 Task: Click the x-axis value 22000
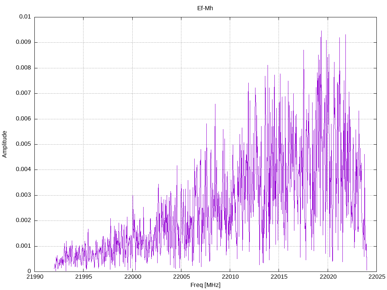[132, 277]
